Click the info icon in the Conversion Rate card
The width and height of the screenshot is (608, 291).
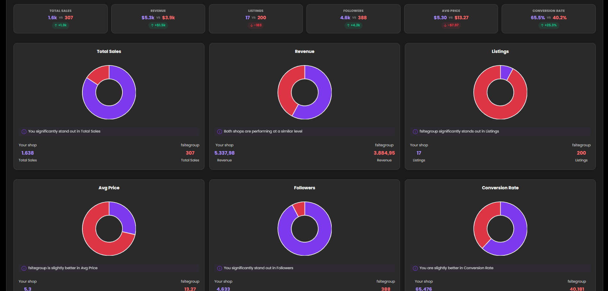point(415,268)
